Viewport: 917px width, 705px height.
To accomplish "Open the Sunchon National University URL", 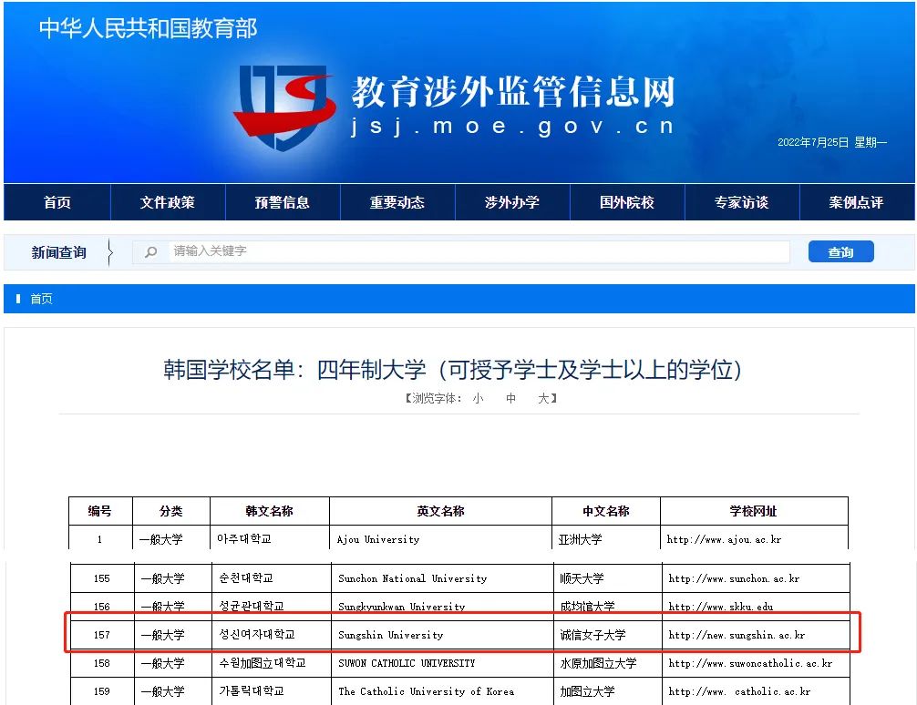I will pos(734,578).
